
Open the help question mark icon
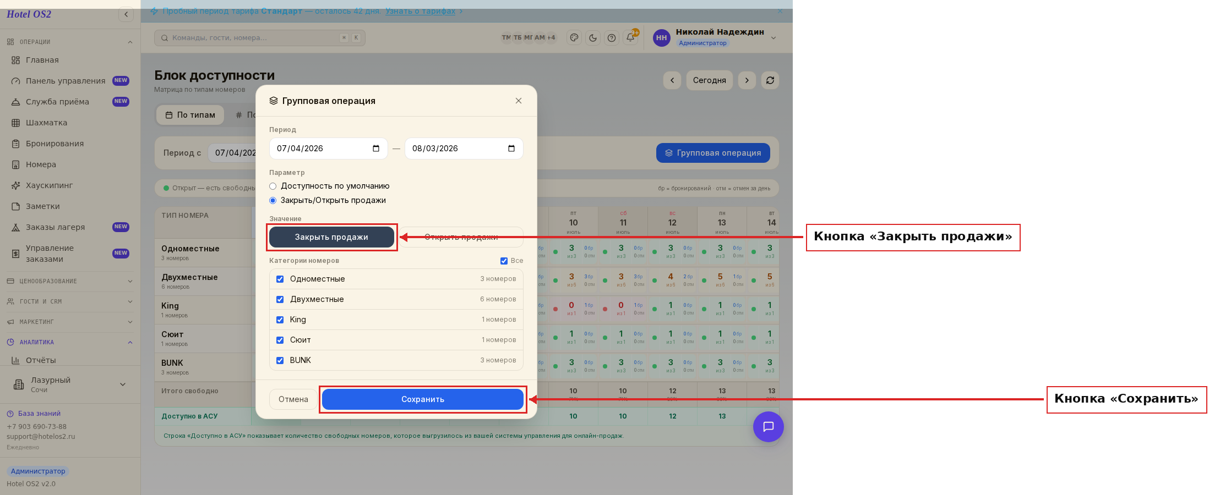(612, 38)
